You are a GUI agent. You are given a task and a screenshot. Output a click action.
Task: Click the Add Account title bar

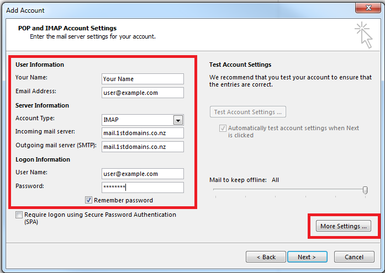coord(166,9)
